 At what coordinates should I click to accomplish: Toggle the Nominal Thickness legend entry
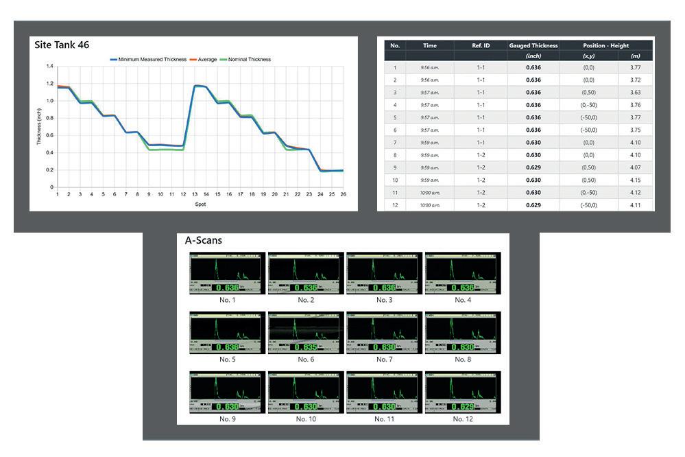point(245,60)
